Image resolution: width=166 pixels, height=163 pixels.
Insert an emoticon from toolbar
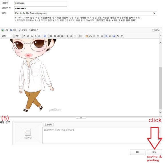click(x=87, y=36)
